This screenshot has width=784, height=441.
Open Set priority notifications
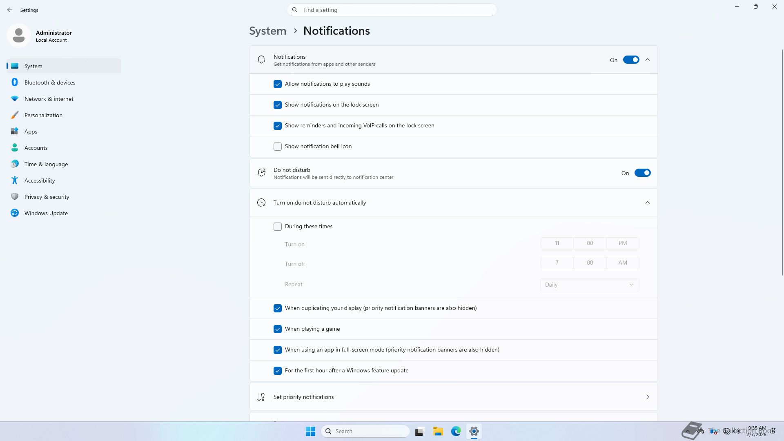pyautogui.click(x=453, y=397)
